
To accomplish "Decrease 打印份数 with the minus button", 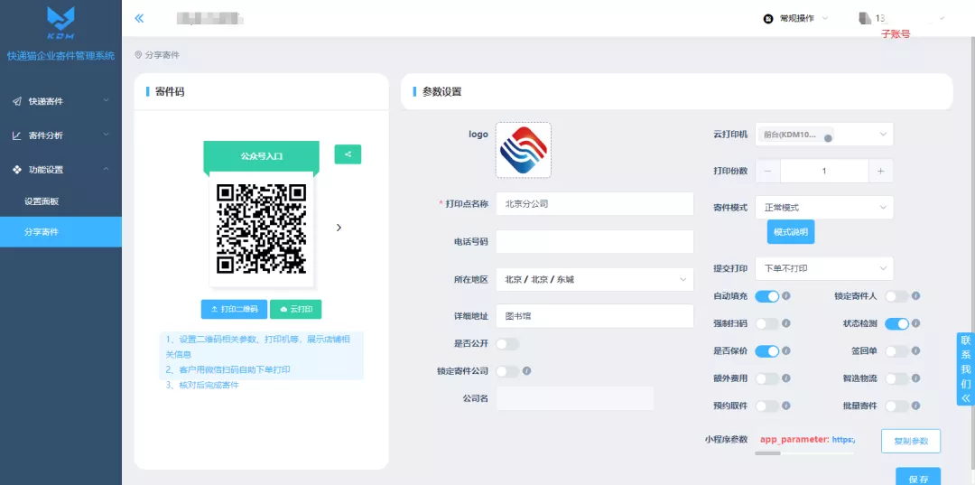I will pyautogui.click(x=768, y=171).
